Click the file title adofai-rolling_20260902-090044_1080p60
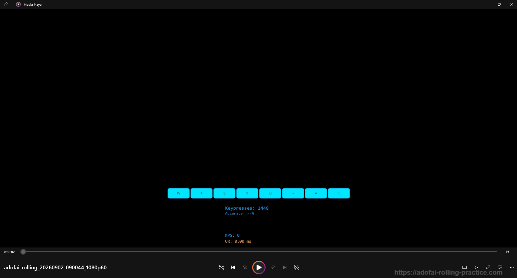The image size is (517, 278). click(55, 267)
